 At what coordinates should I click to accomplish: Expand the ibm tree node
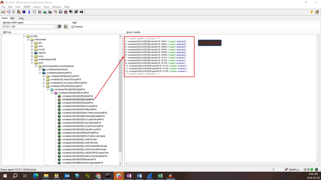click(32, 43)
